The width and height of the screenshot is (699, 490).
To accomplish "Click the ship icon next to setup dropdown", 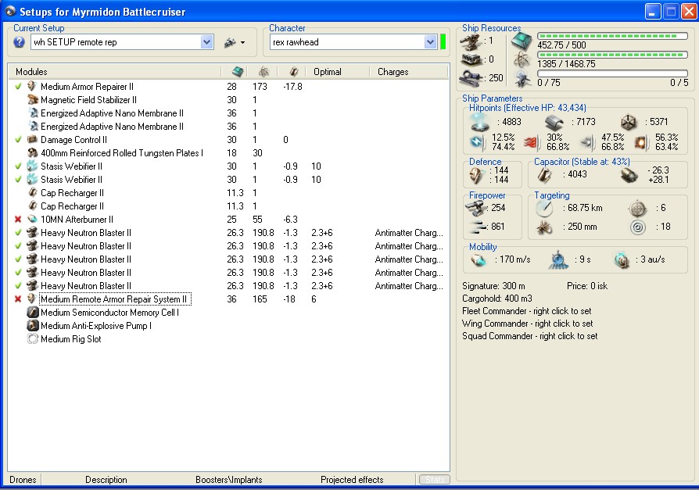I will pyautogui.click(x=230, y=42).
